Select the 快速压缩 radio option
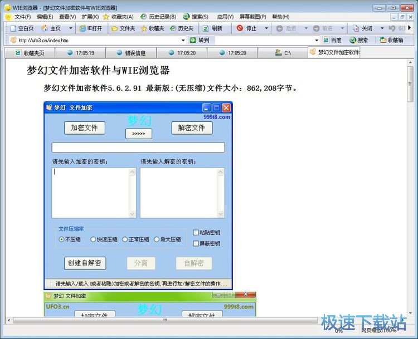This screenshot has width=418, height=339. coord(93,239)
